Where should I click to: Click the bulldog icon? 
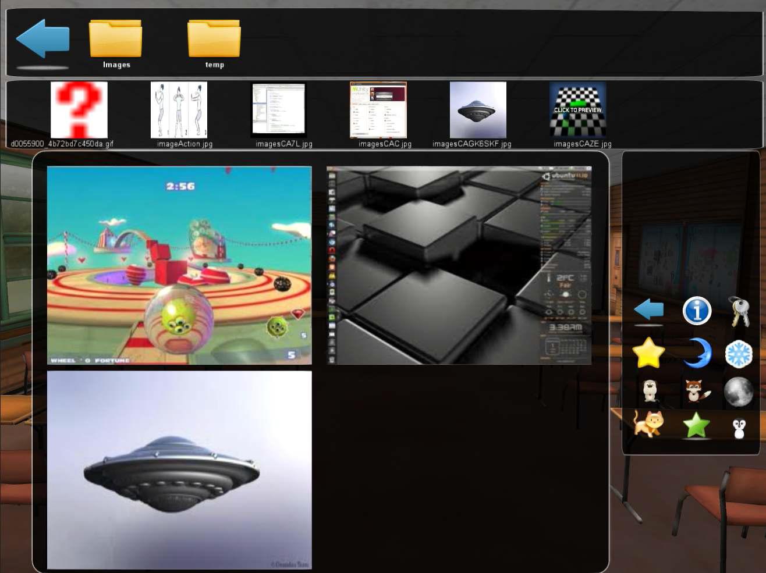[x=650, y=391]
